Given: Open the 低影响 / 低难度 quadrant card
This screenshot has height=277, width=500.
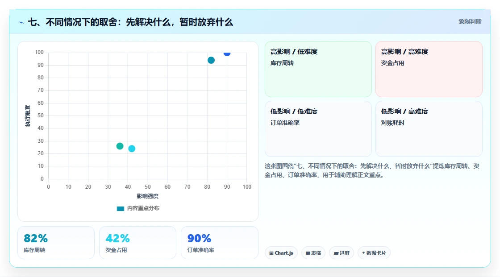Looking at the screenshot, I should (x=318, y=129).
